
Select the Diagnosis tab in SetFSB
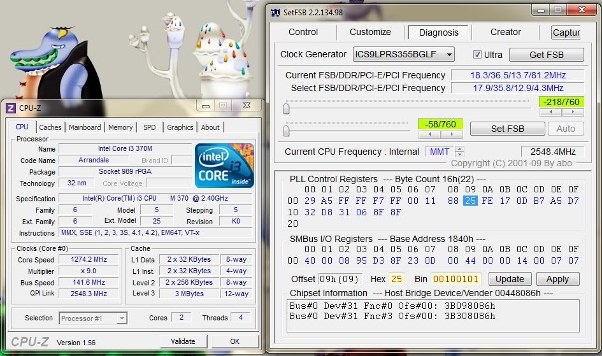tap(438, 32)
